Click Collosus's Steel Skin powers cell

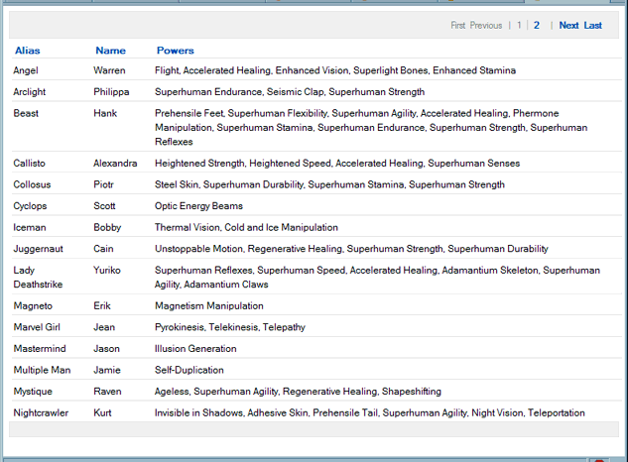tap(329, 184)
